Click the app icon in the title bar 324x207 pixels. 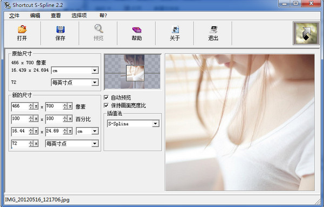tap(7, 5)
